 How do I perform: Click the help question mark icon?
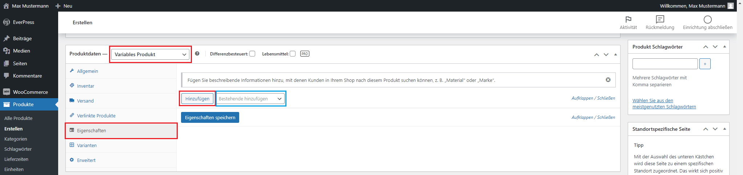(x=197, y=54)
